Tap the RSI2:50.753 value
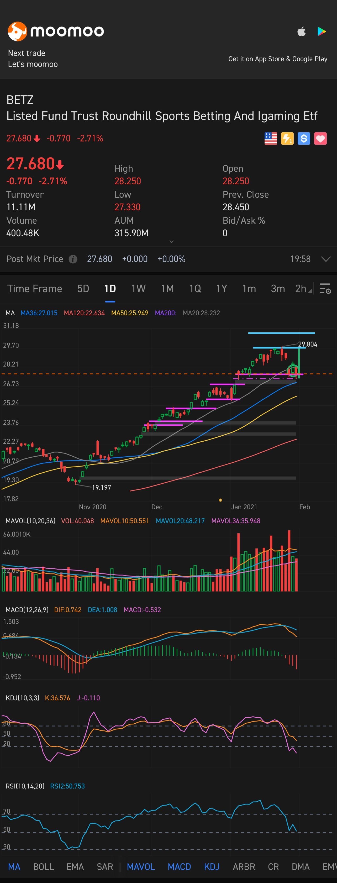Viewport: 337px width, 883px height. 67,786
